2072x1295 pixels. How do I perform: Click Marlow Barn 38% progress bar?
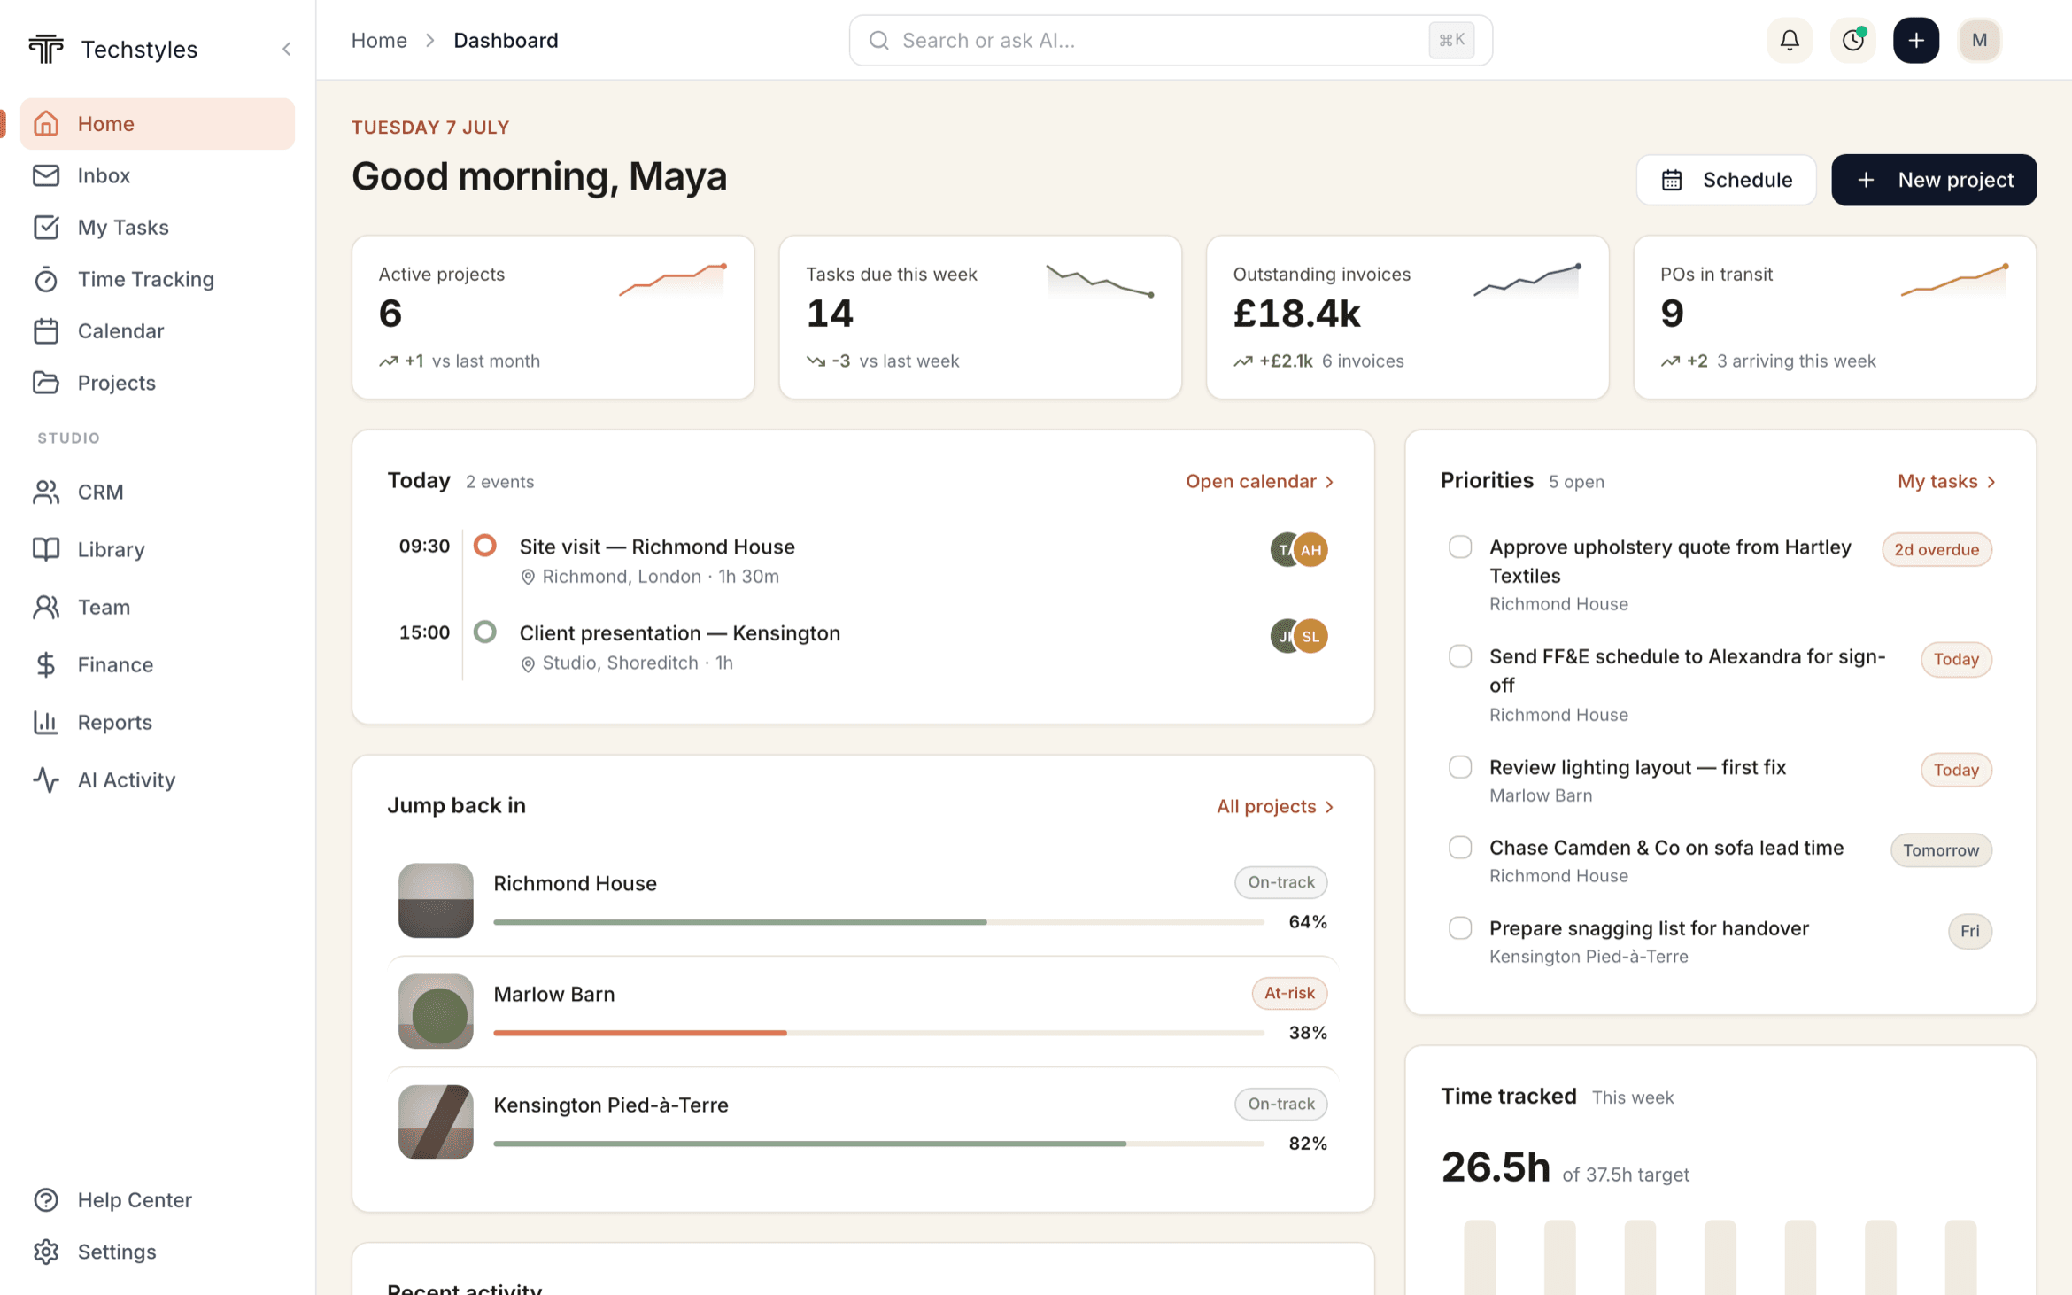[x=878, y=1033]
